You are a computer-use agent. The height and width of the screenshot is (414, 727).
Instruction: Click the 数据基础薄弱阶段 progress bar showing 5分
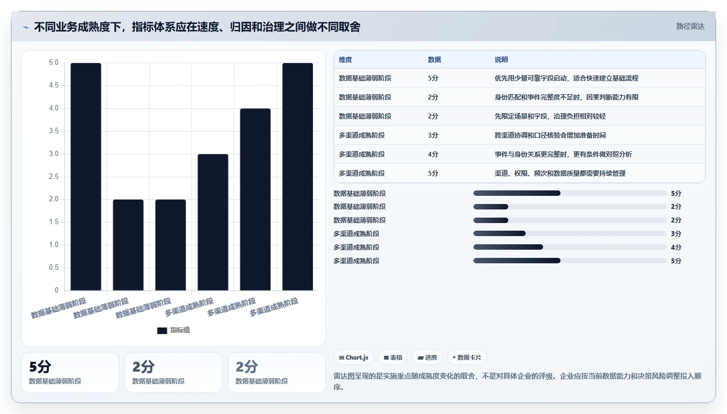point(570,194)
